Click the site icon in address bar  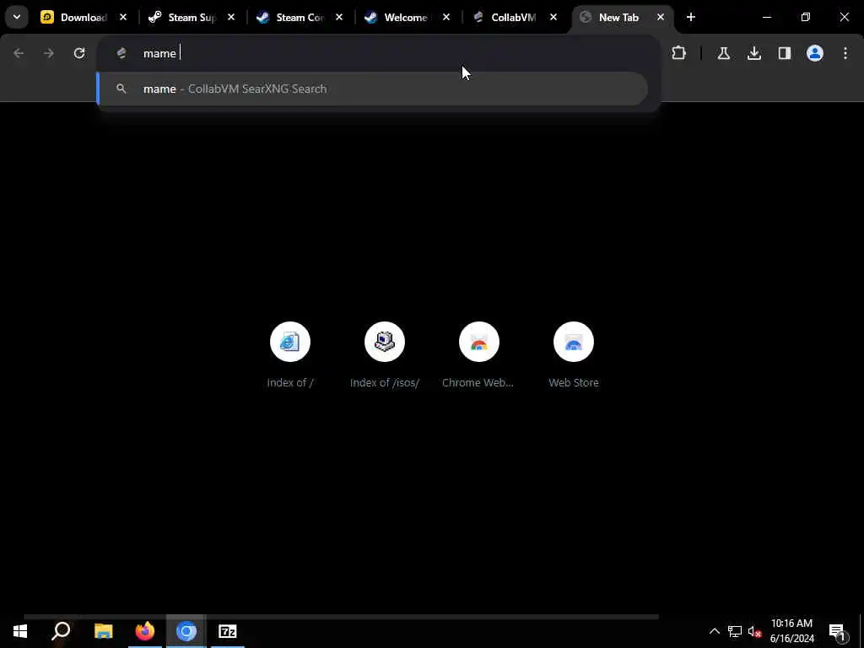pyautogui.click(x=121, y=53)
